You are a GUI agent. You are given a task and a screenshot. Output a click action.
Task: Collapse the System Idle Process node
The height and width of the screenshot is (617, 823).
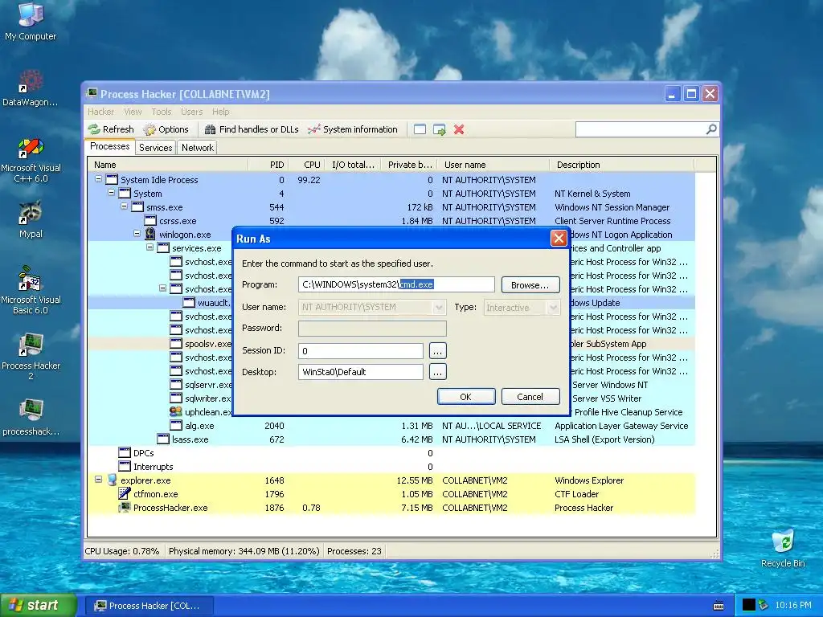98,179
